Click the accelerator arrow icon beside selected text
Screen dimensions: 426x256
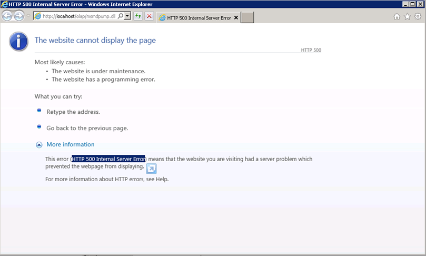pyautogui.click(x=151, y=169)
